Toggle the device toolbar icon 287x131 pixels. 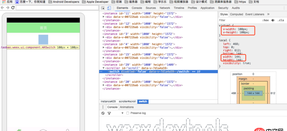click(109, 8)
